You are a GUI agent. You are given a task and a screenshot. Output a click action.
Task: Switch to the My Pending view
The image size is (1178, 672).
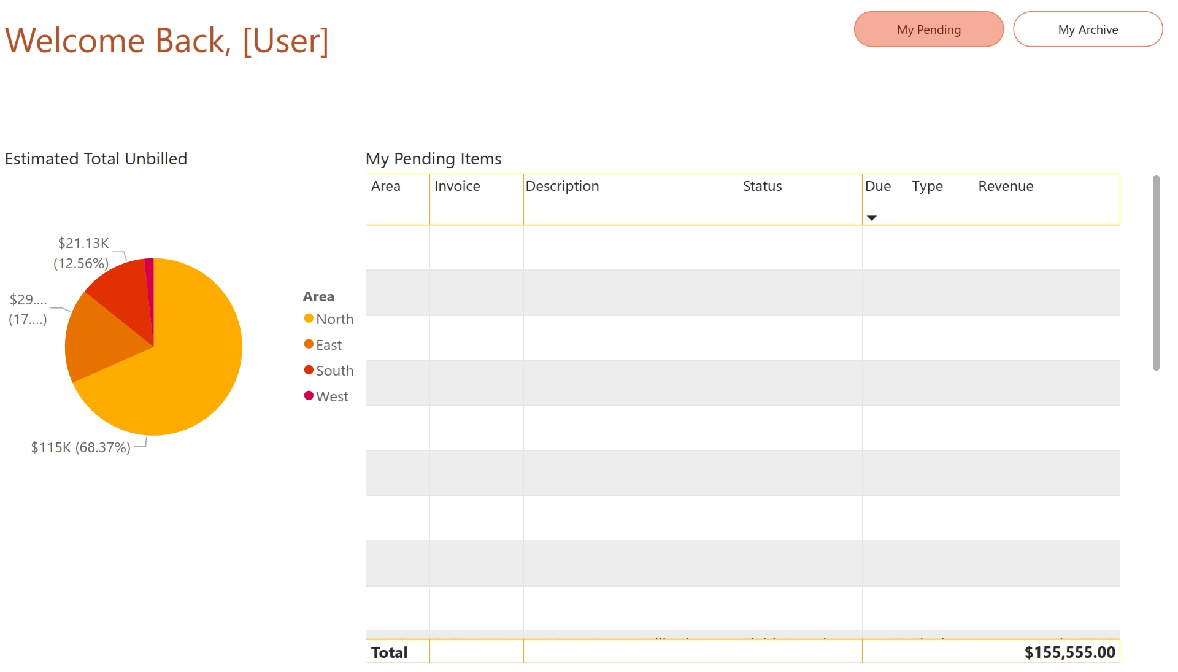click(928, 29)
